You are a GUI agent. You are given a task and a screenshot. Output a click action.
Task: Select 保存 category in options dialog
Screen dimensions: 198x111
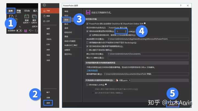point(66,20)
